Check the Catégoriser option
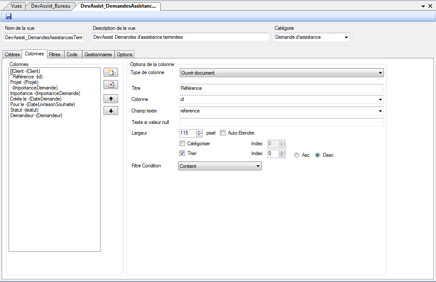The width and height of the screenshot is (436, 282). 182,144
